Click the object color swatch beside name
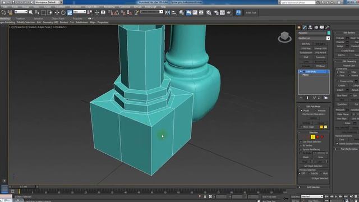The image size is (359, 202). tap(329, 33)
